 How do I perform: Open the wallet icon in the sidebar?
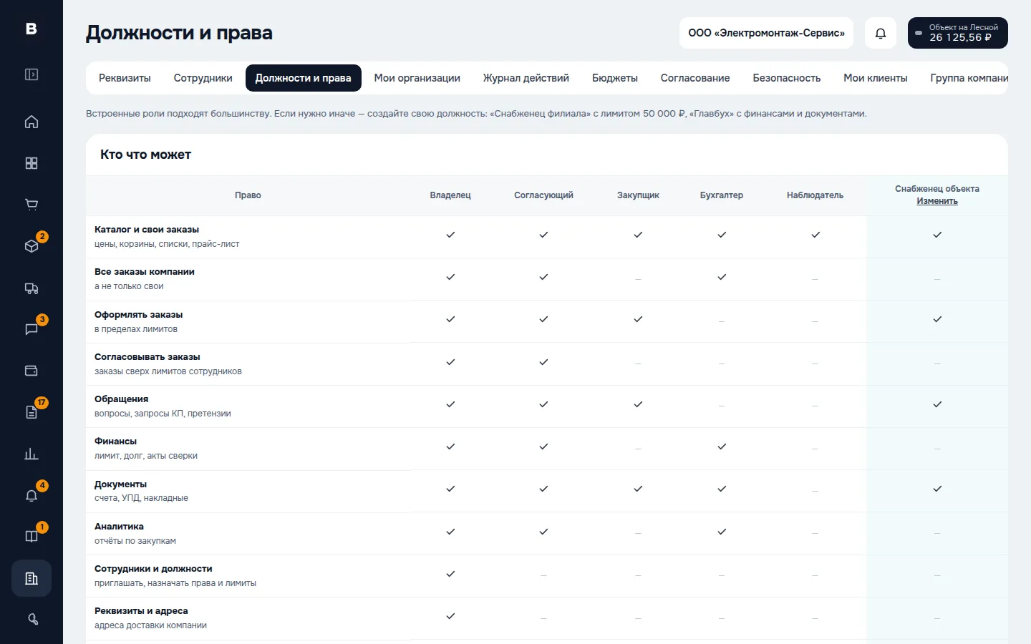pyautogui.click(x=32, y=371)
